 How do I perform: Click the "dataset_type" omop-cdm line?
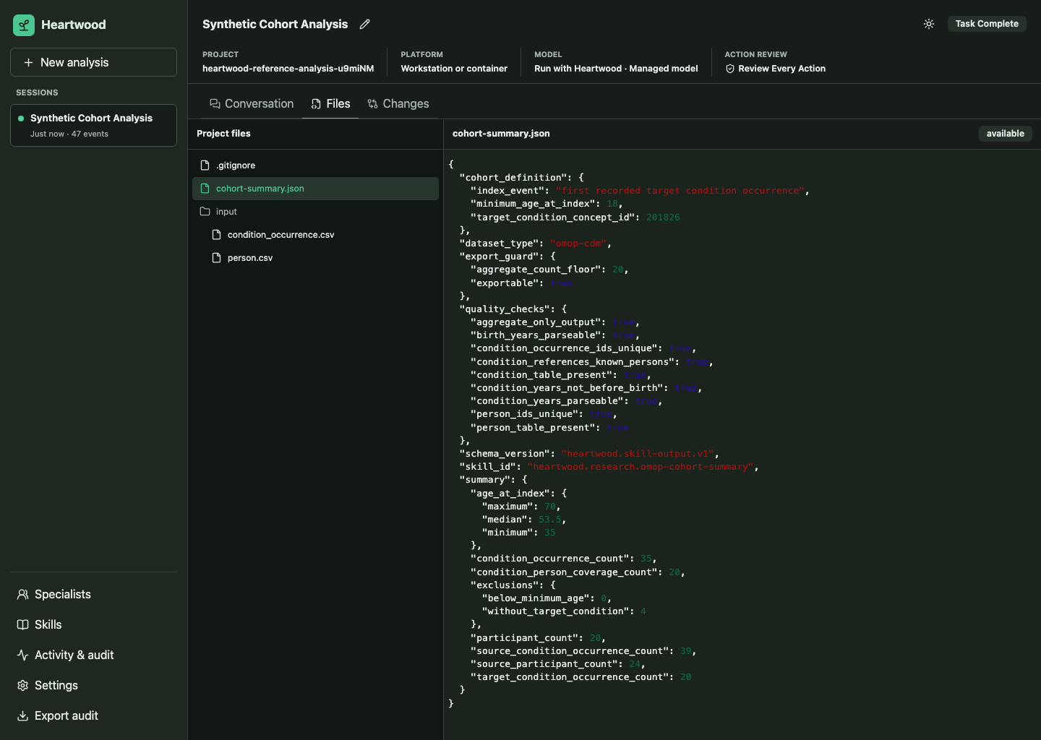pyautogui.click(x=535, y=244)
